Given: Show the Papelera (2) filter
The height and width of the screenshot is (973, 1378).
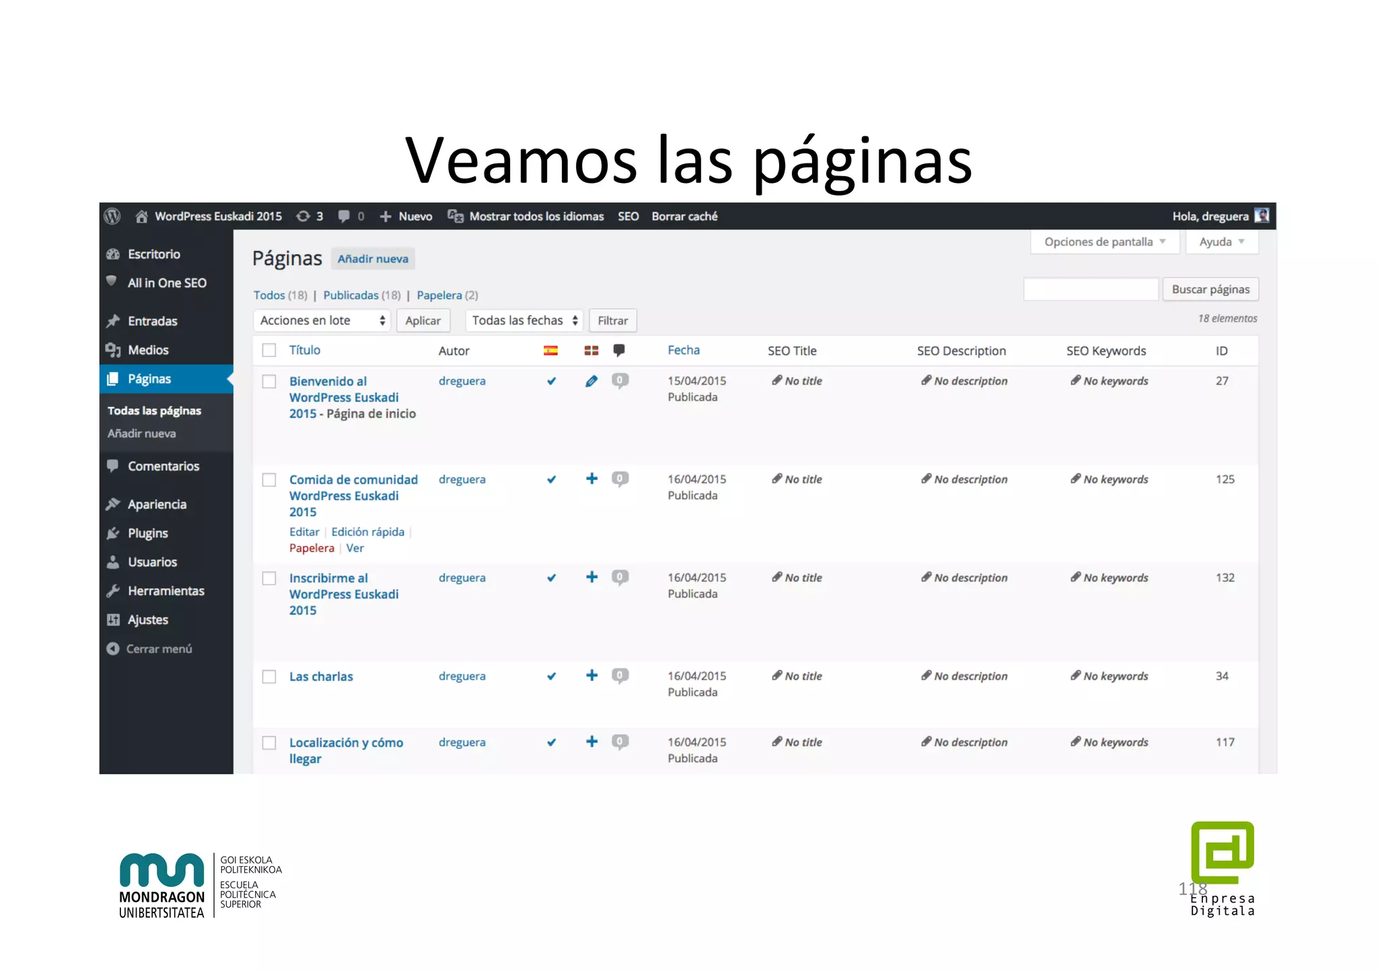Looking at the screenshot, I should tap(447, 295).
